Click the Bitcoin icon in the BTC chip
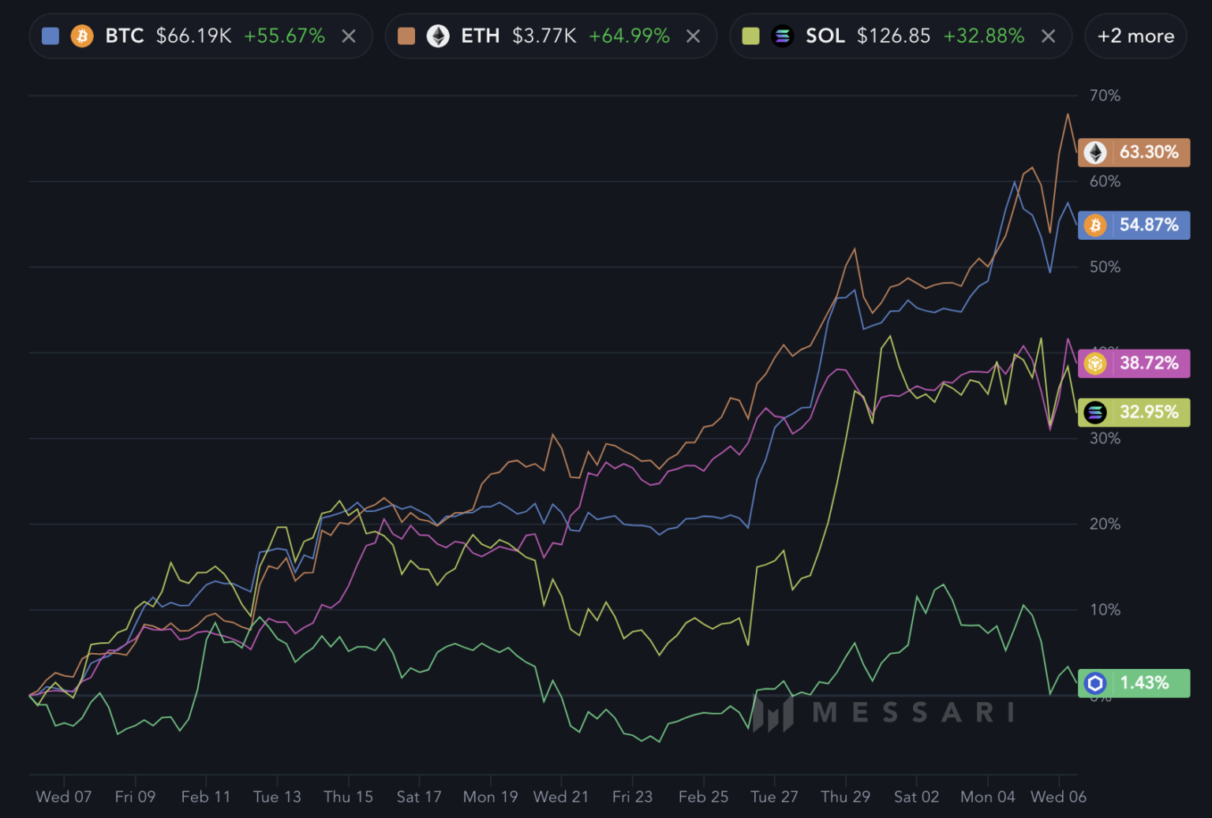This screenshot has width=1212, height=818. pyautogui.click(x=82, y=36)
